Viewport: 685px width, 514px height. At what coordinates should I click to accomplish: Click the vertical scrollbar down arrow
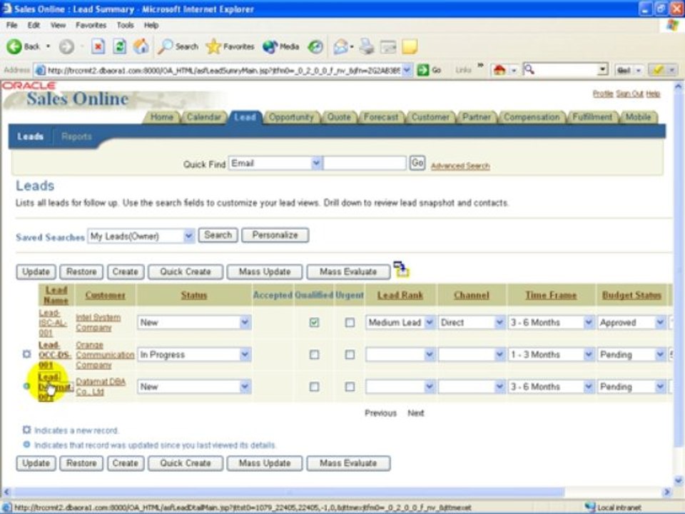click(x=679, y=480)
